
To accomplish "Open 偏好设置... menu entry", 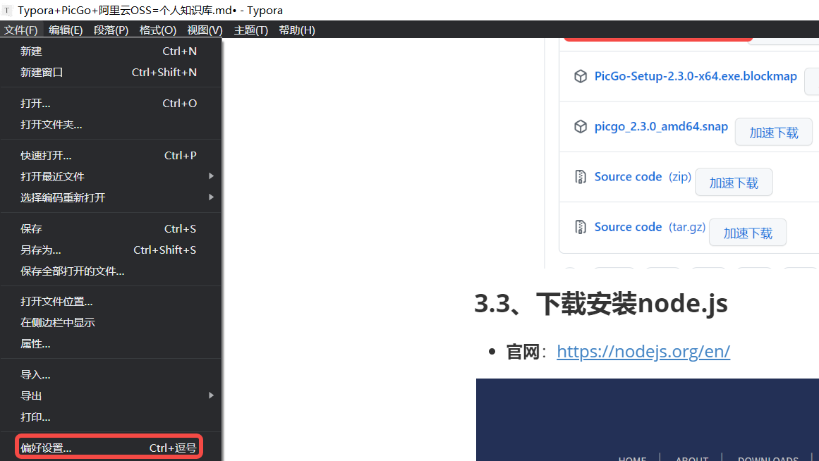I will coord(109,448).
